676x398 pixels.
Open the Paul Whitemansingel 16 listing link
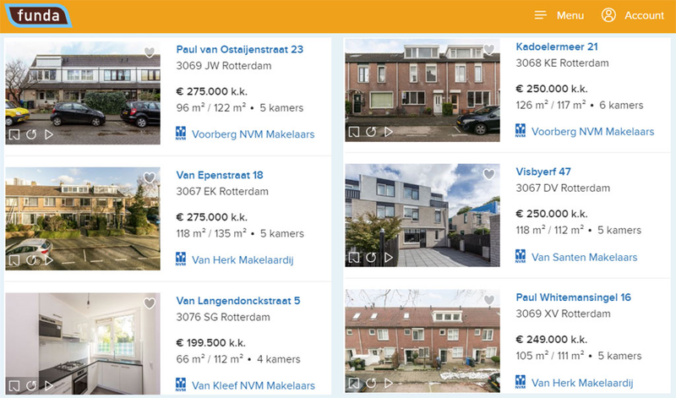(573, 297)
